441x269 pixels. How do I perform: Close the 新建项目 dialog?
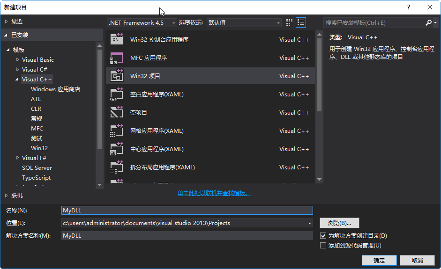coord(430,7)
